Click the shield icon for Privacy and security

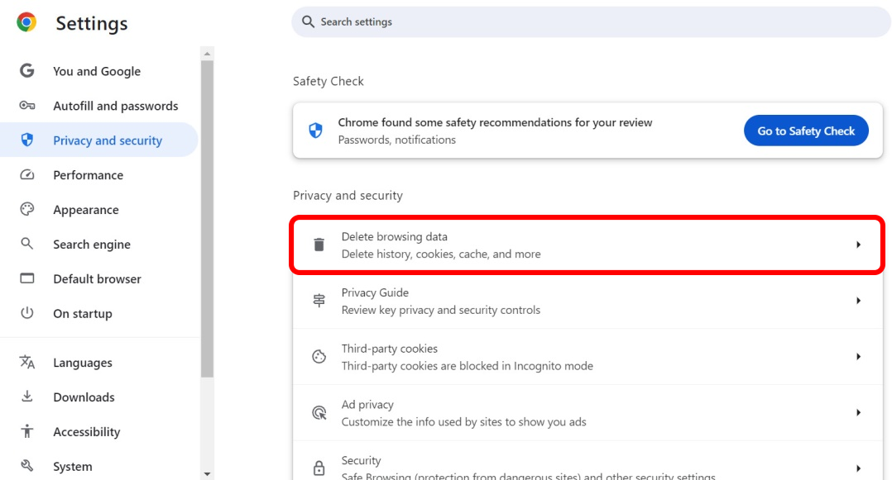point(26,140)
